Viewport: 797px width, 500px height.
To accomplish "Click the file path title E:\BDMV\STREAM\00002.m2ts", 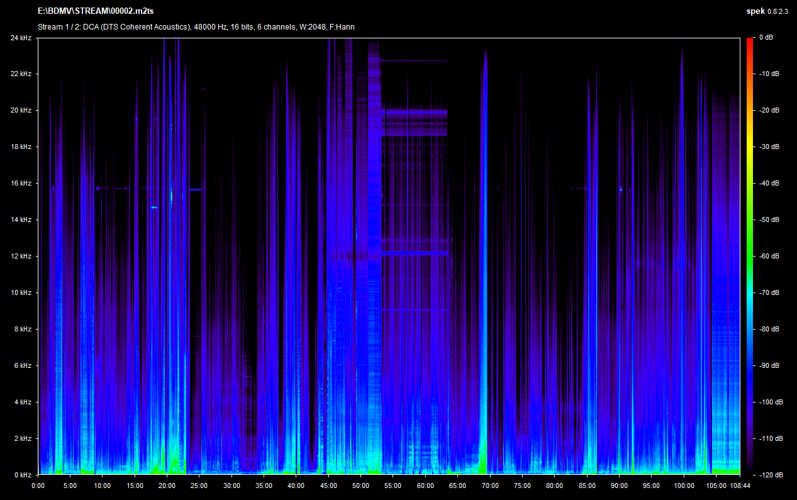I will (x=96, y=11).
